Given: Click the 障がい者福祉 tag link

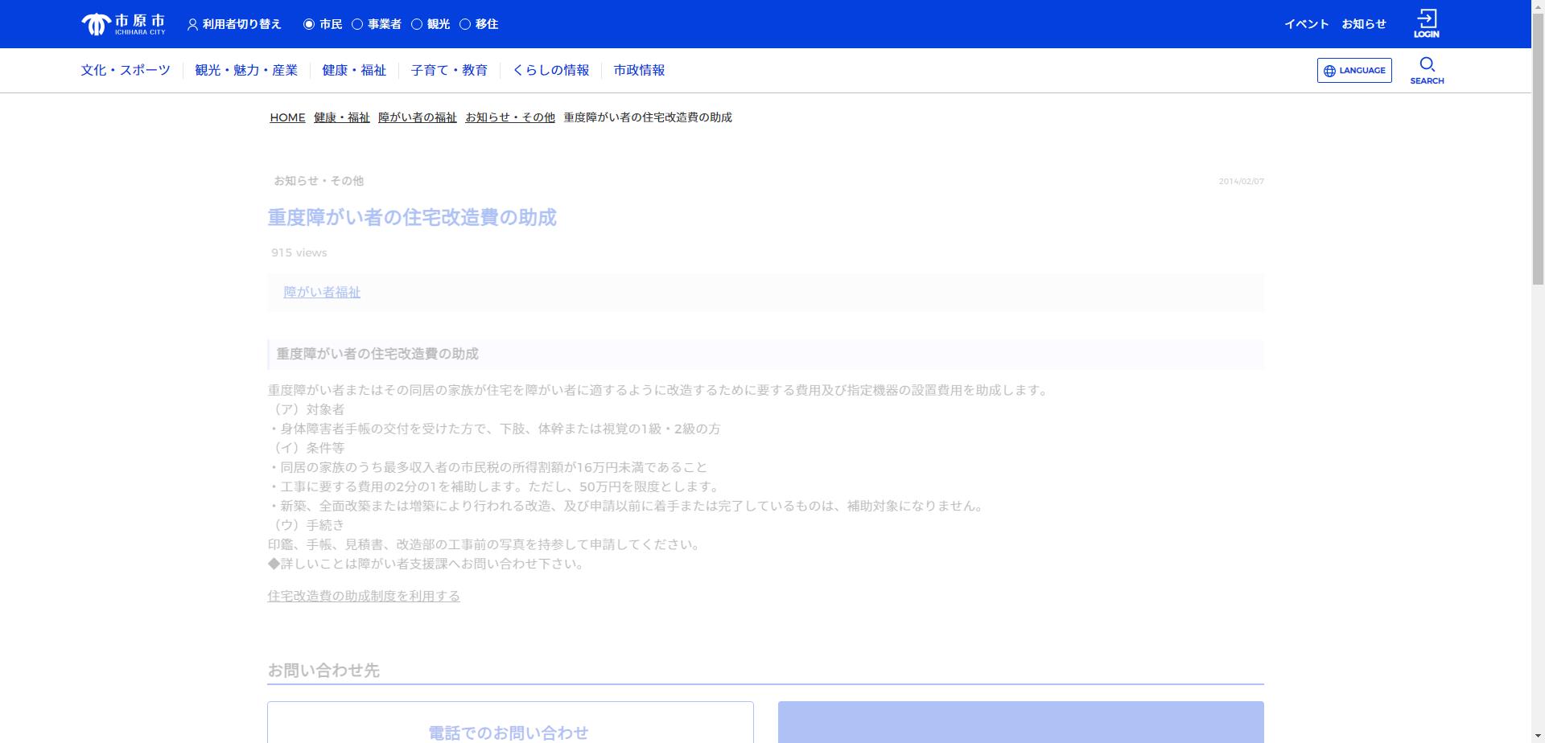Looking at the screenshot, I should pos(322,292).
